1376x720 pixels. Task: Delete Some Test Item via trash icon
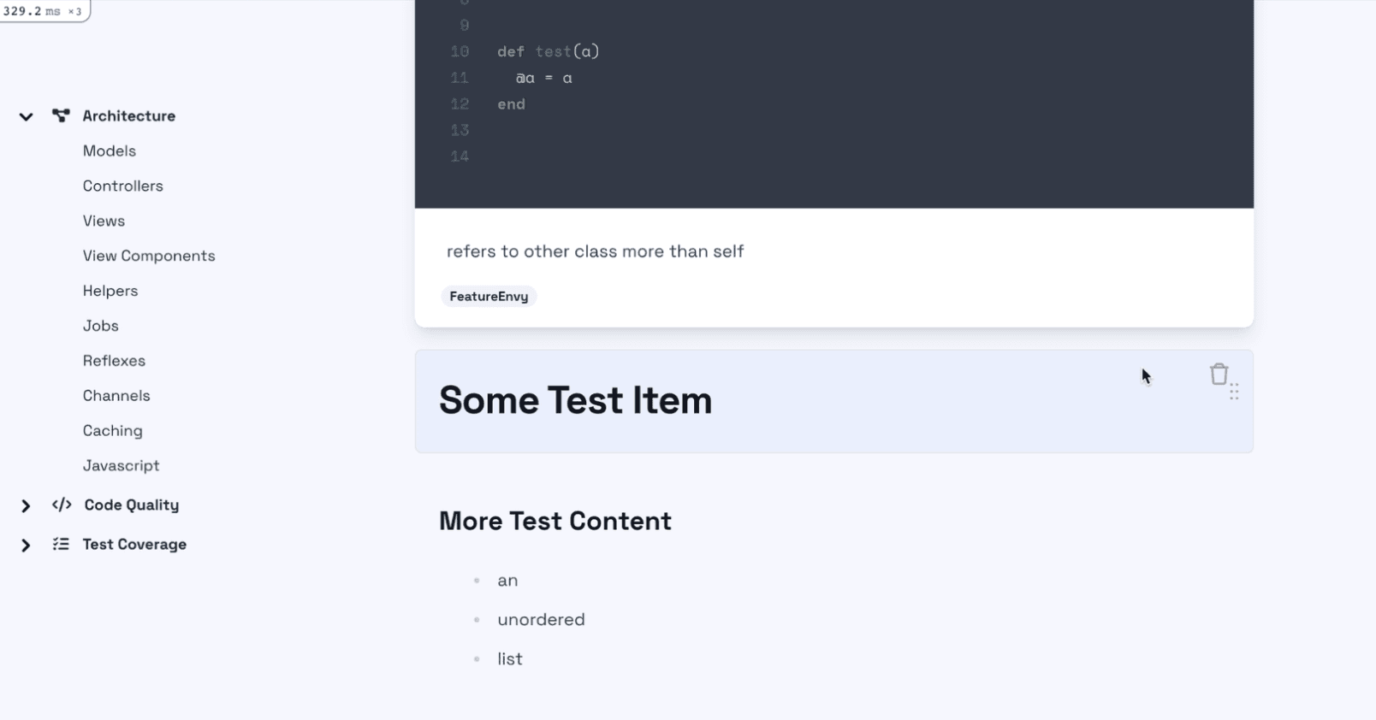(x=1219, y=375)
